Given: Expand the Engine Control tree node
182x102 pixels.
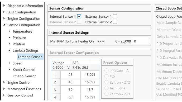Looking at the screenshot, I should pyautogui.click(x=4, y=82).
